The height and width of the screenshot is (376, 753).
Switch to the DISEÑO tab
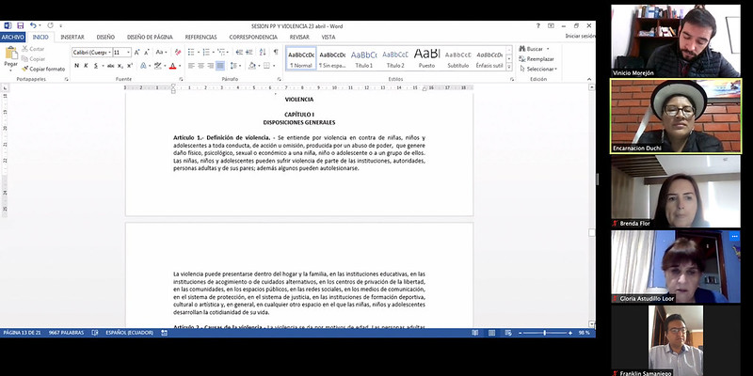pos(105,37)
